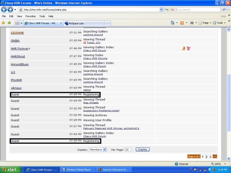Screen dimensions: 231x173
Task: Open the View menu
Action: [x=19, y=16]
